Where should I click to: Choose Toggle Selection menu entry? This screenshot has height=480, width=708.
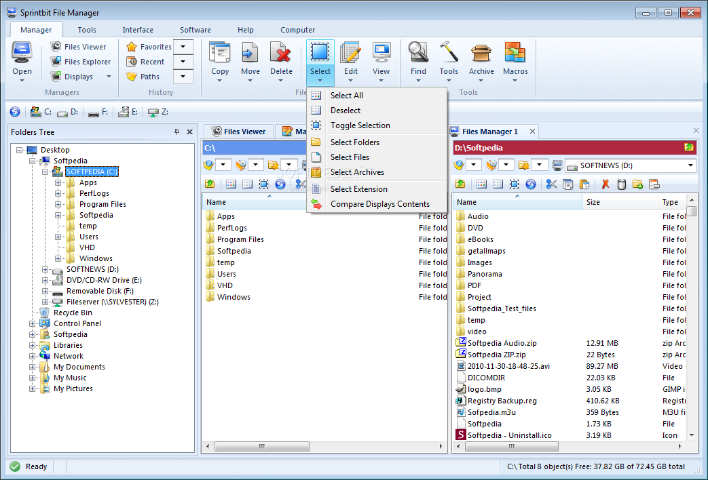(377, 125)
